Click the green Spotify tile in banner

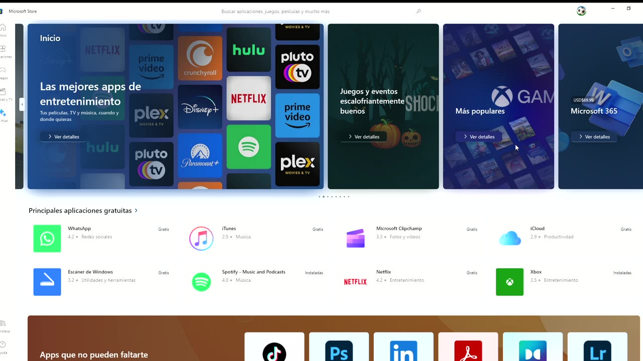pyautogui.click(x=249, y=147)
